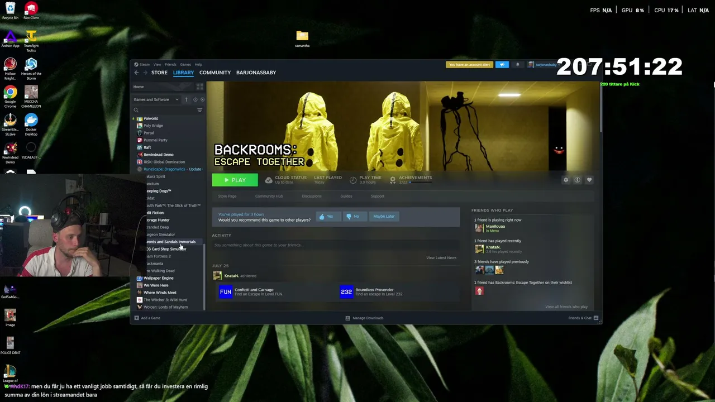The width and height of the screenshot is (715, 402).
Task: Click the Wallpaper Engine icon in library
Action: (140, 278)
